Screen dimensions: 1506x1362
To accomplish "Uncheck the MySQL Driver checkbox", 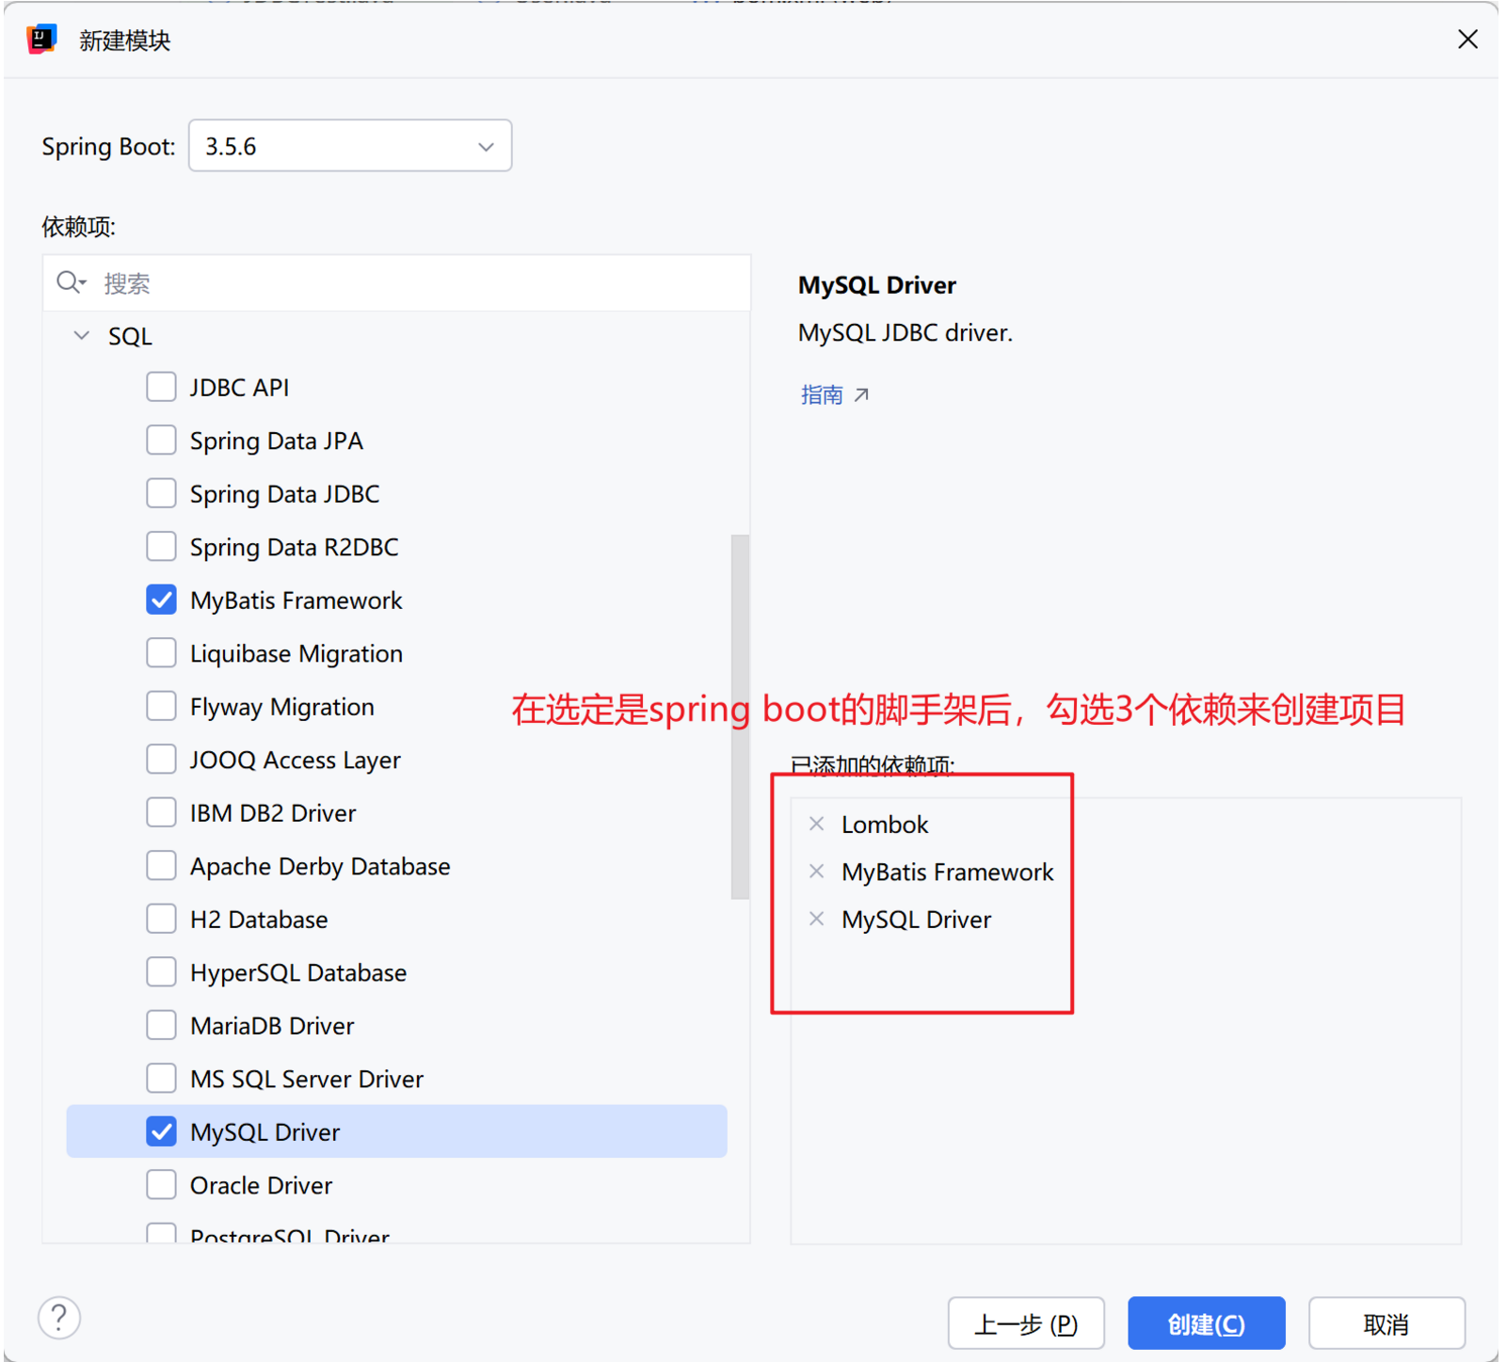I will 161,1131.
